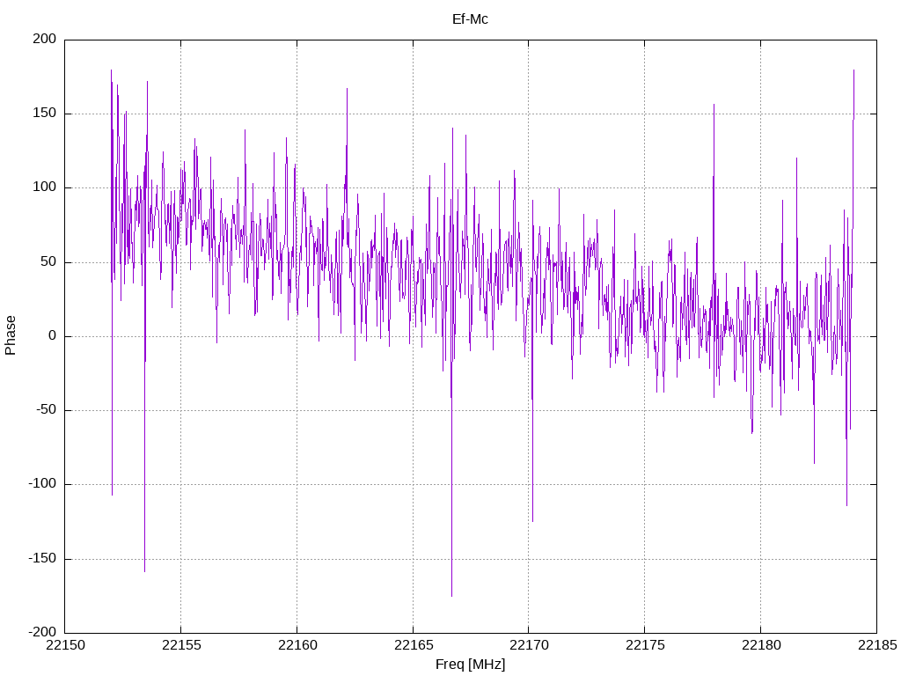Image resolution: width=901 pixels, height=676 pixels.
Task: Select the y-axis tick label -200
Action: point(42,632)
